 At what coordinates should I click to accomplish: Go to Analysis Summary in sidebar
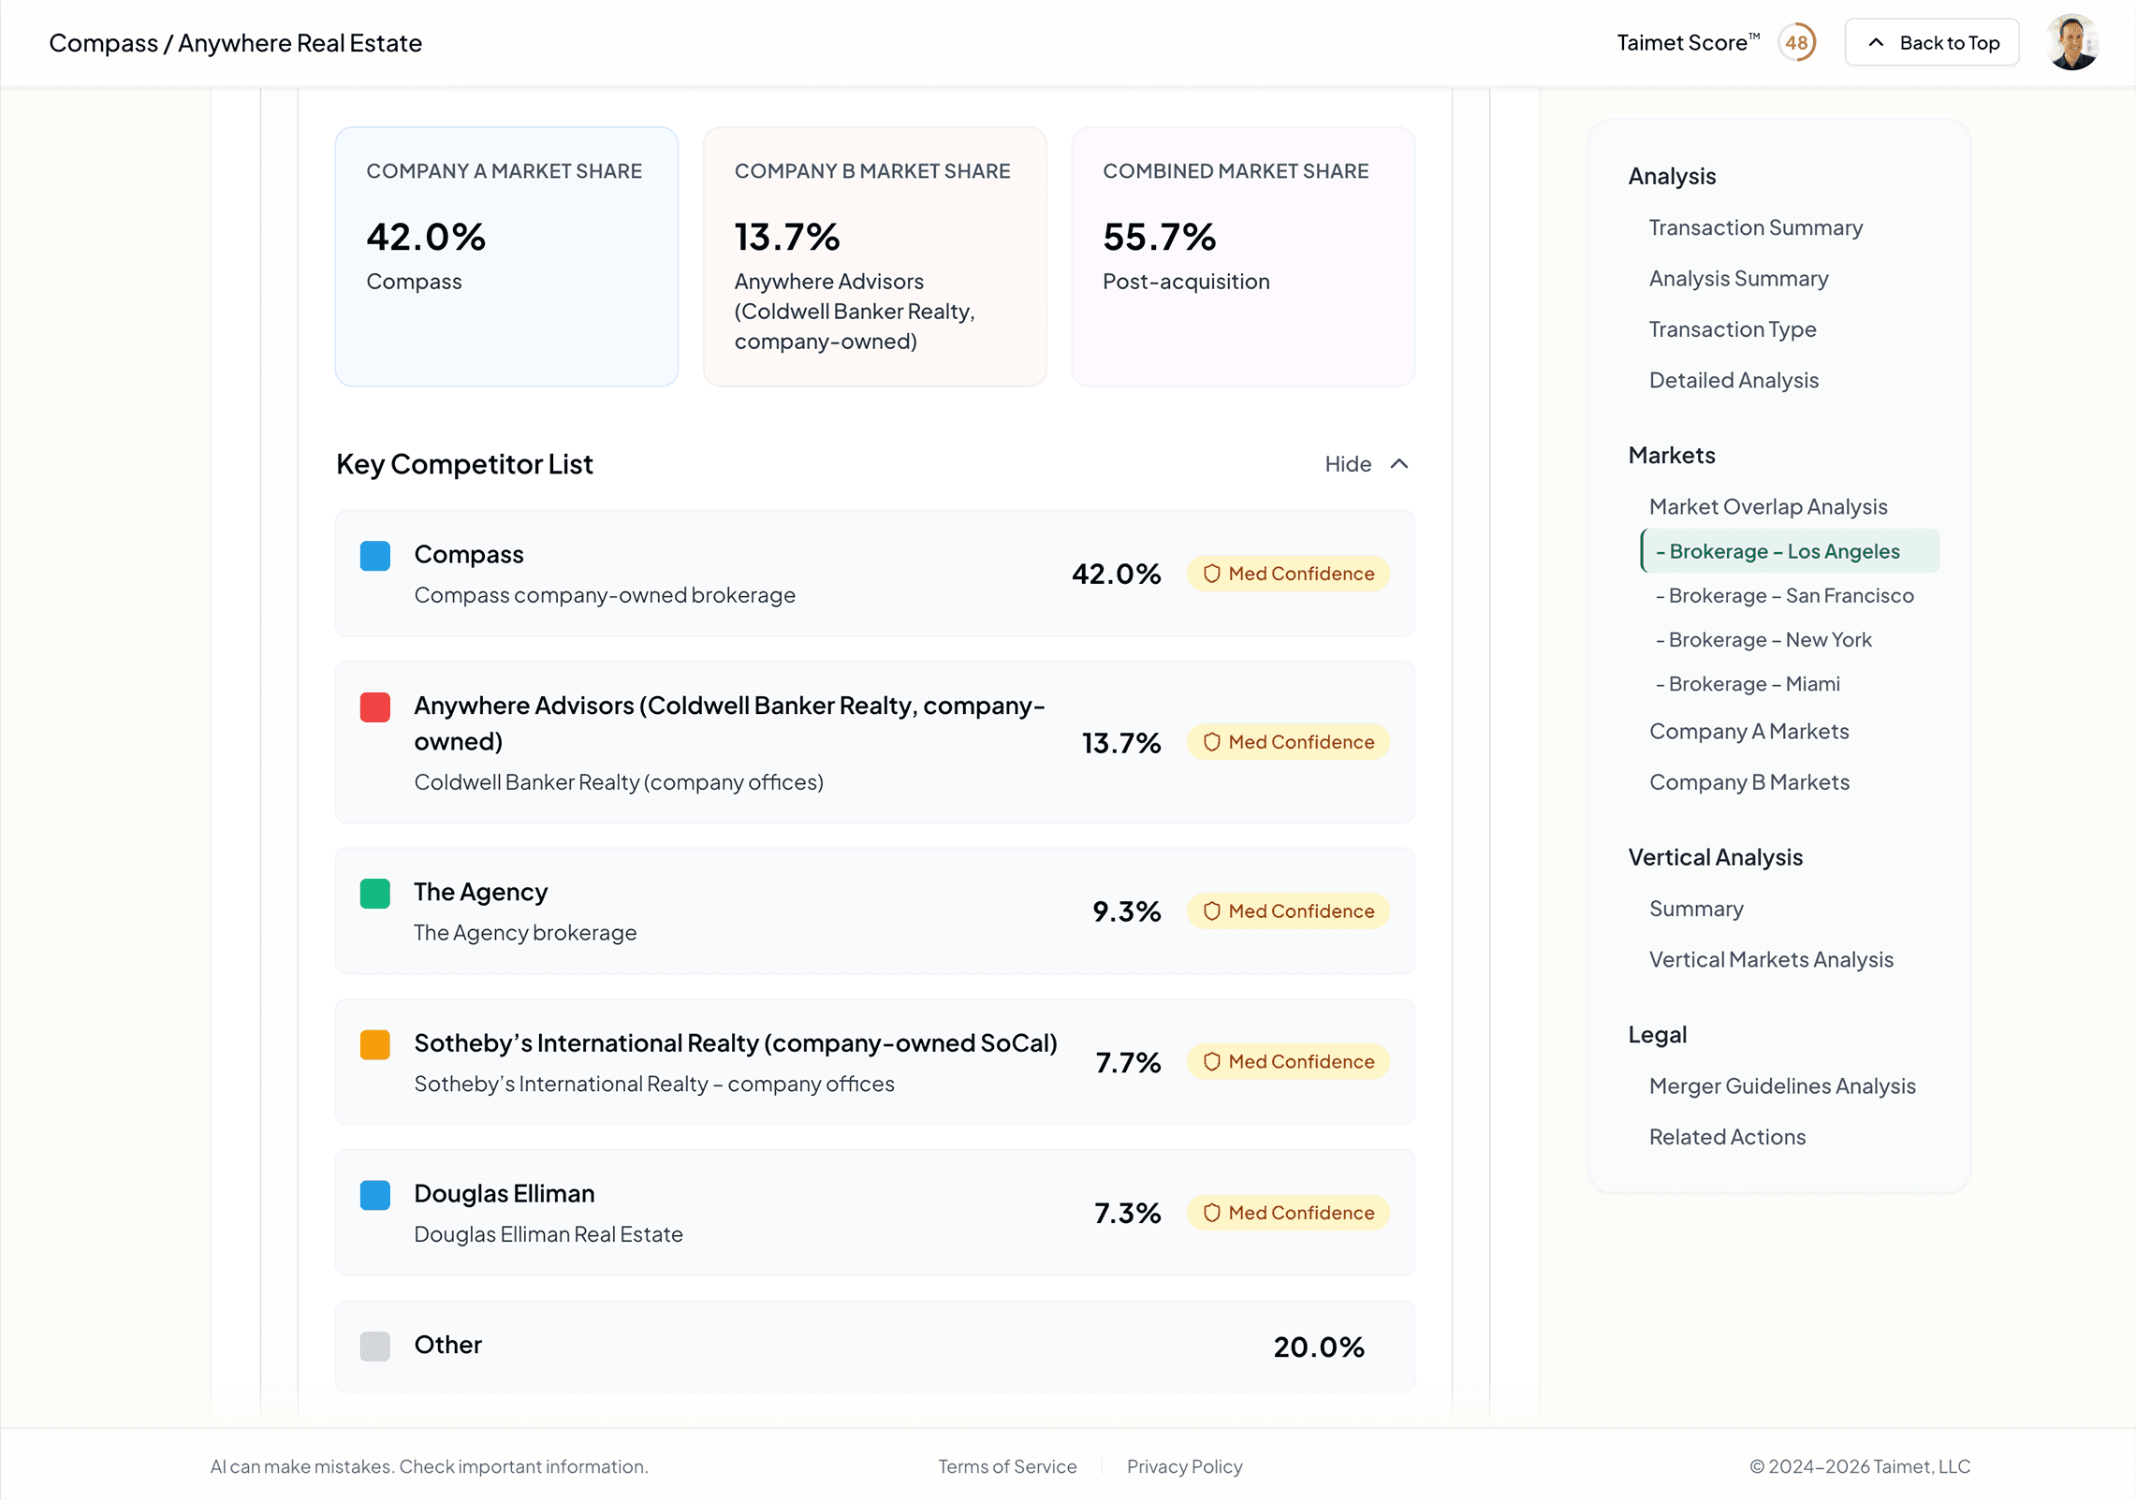(x=1738, y=279)
